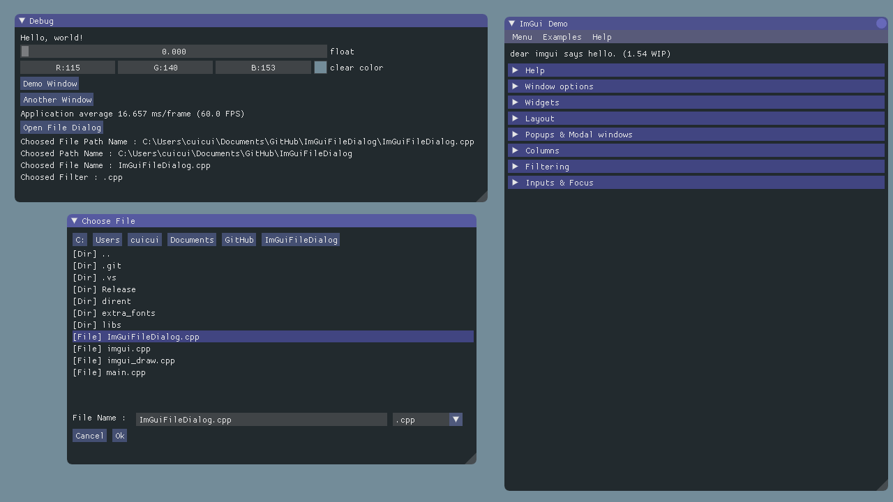Viewport: 893px width, 502px height.
Task: Go to the ImGuiFileDialog path segment
Action: (x=301, y=240)
